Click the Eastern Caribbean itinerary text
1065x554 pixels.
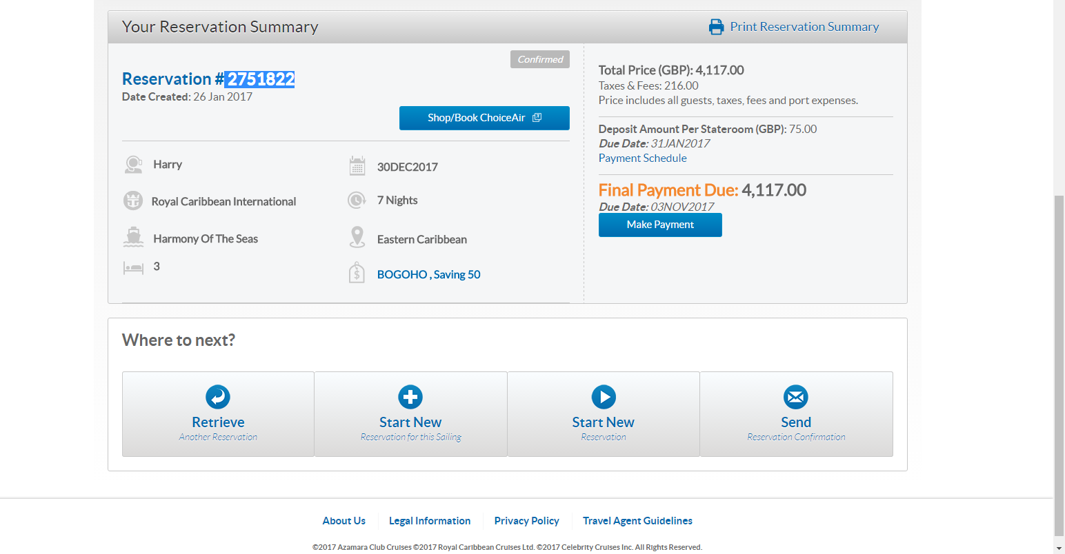click(x=422, y=240)
